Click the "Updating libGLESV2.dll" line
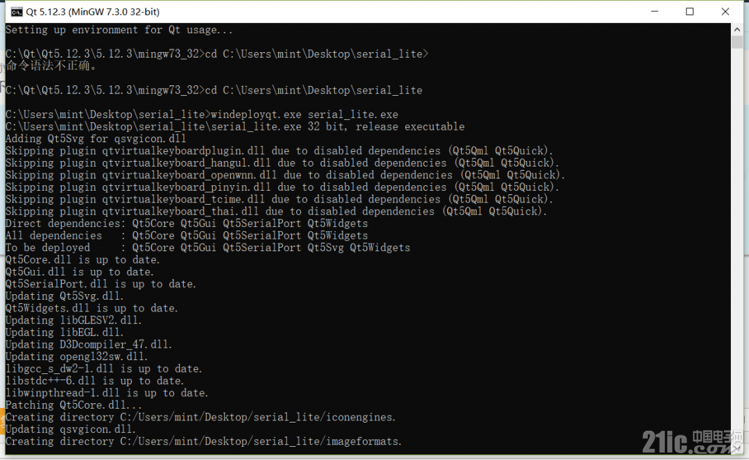This screenshot has width=749, height=460. 74,320
